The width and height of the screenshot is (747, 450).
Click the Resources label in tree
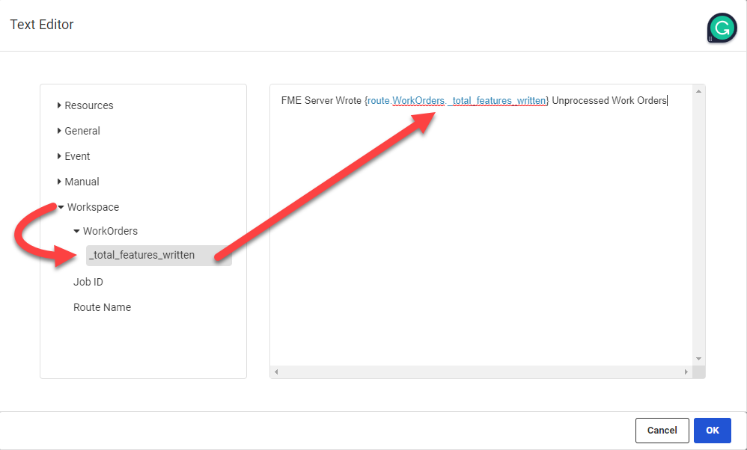coord(89,105)
